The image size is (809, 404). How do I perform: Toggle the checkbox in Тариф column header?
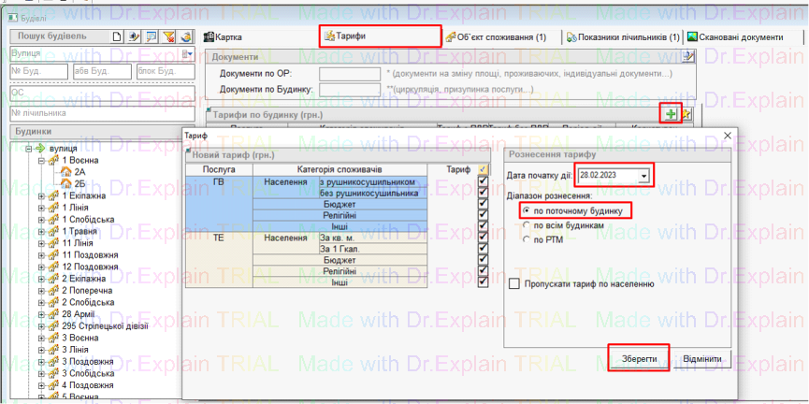483,169
